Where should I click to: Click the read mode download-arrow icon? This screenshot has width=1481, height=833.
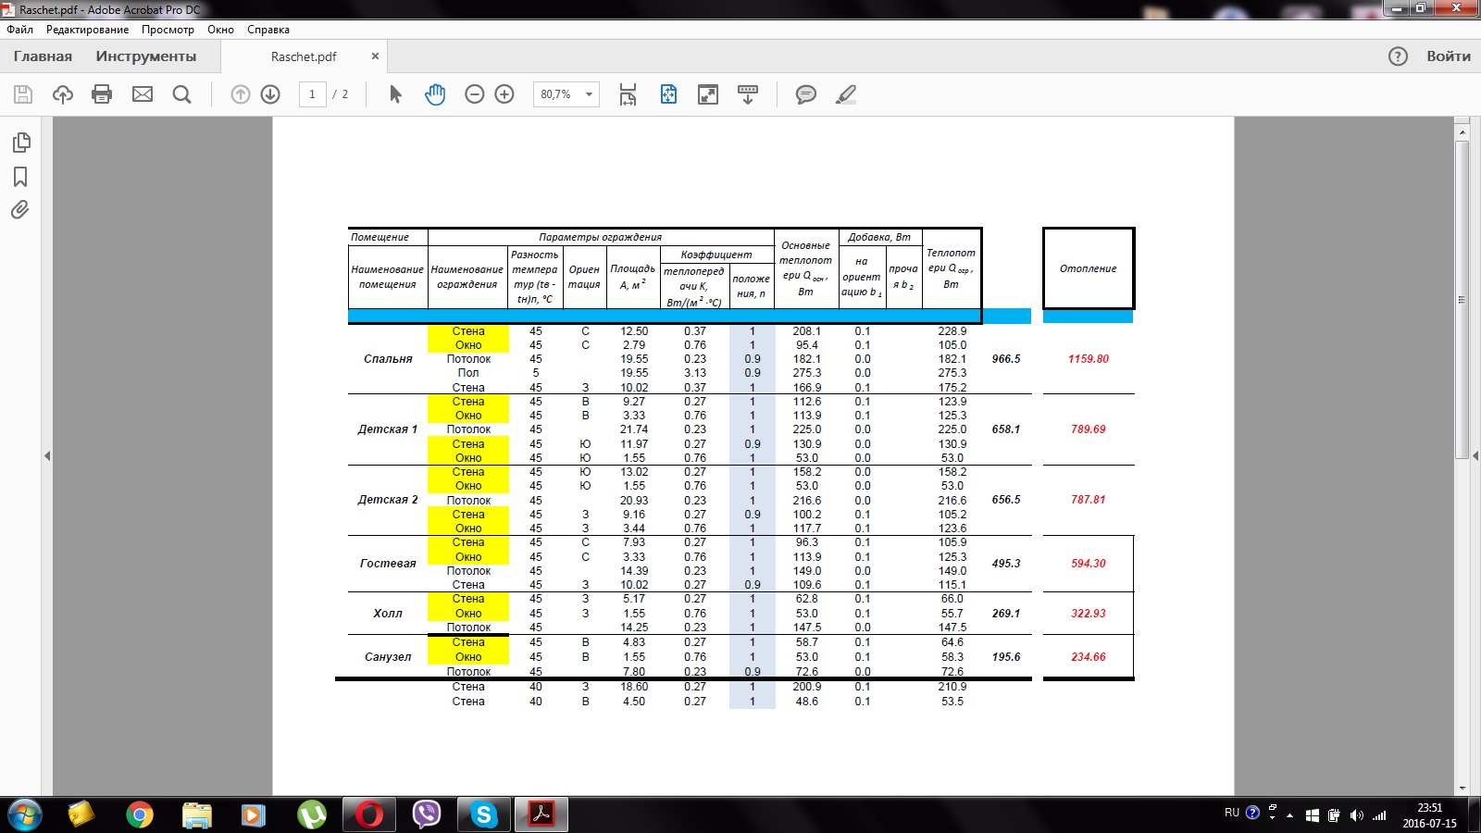pos(748,94)
